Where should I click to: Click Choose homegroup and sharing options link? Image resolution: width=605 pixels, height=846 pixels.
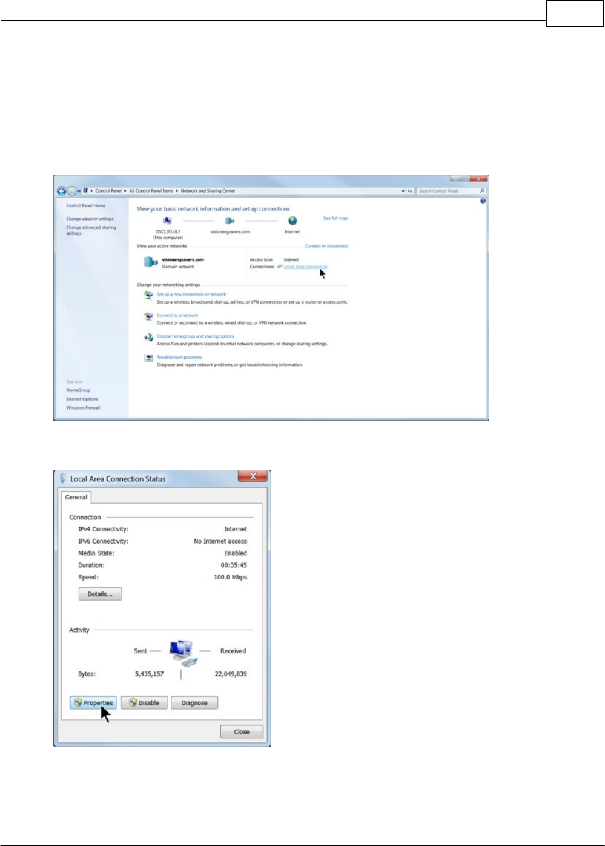pos(196,336)
